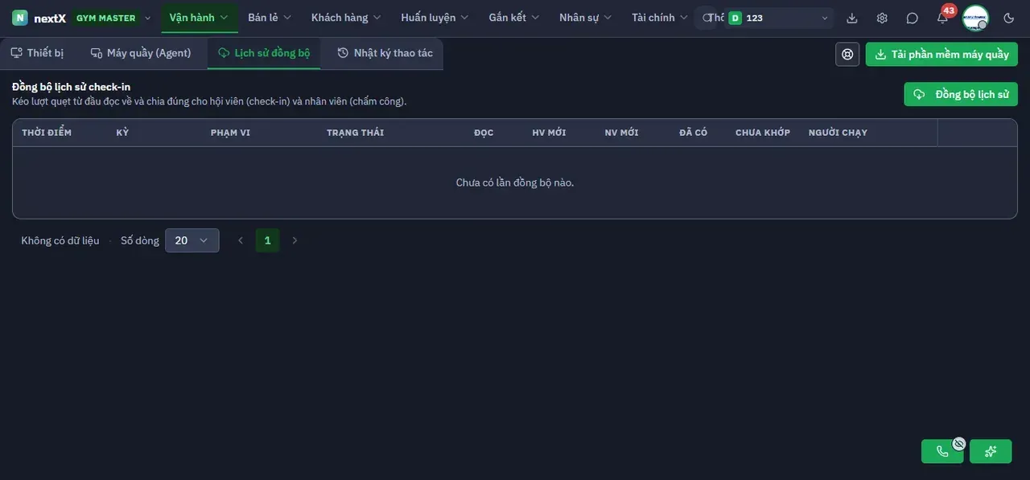
Task: Click the PHẠM VI column header
Action: coord(230,133)
